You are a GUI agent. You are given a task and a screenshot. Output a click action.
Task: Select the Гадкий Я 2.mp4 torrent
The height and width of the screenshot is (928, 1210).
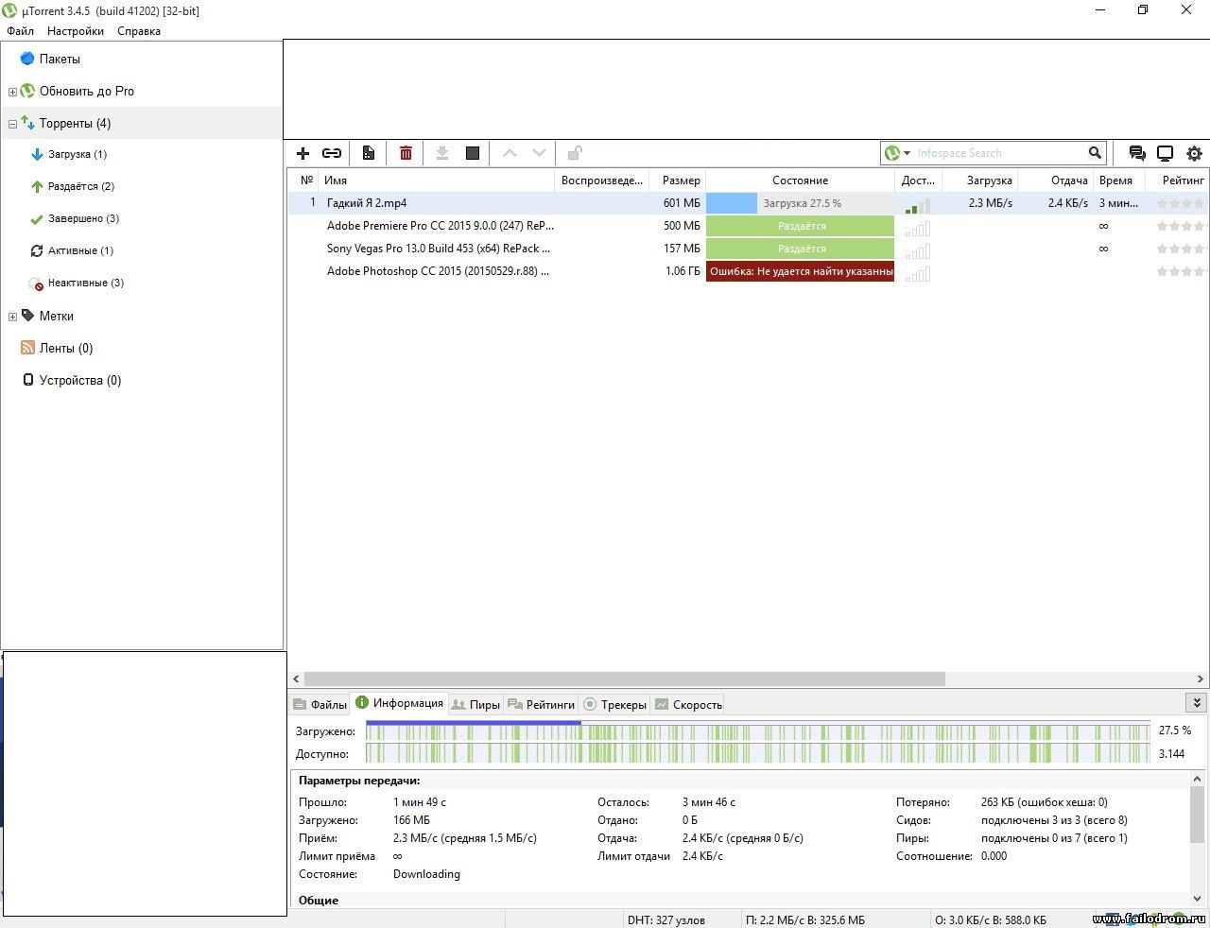[x=747, y=203]
